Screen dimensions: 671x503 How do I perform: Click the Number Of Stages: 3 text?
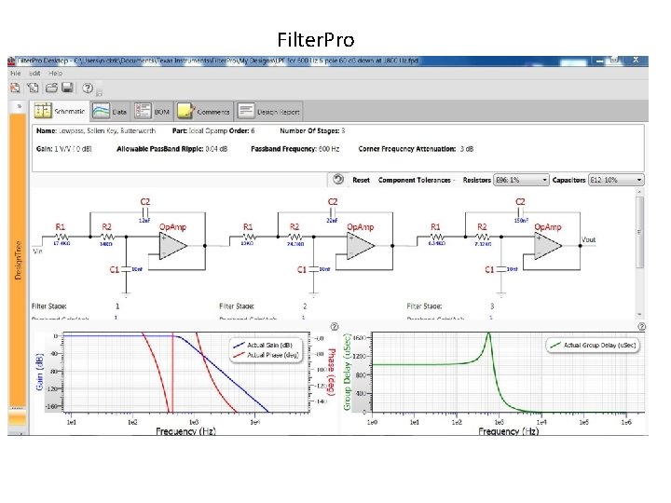312,131
